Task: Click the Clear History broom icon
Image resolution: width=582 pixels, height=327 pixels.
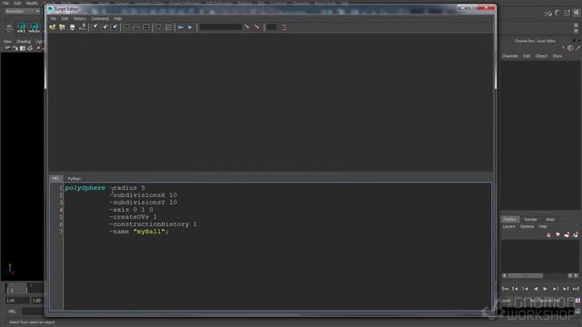Action: tap(95, 27)
